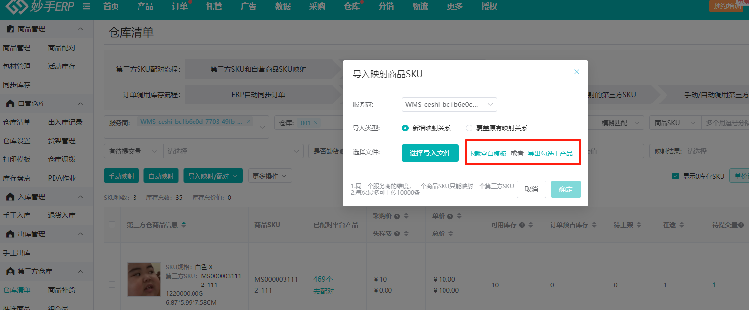
Task: Select the 覆盖原有映射关系 radio option
Action: 469,128
